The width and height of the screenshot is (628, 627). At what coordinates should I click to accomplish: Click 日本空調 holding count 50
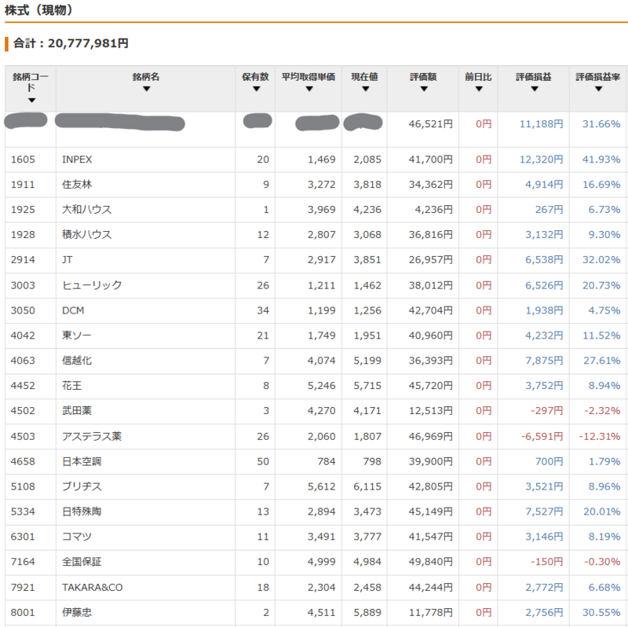coord(263,461)
